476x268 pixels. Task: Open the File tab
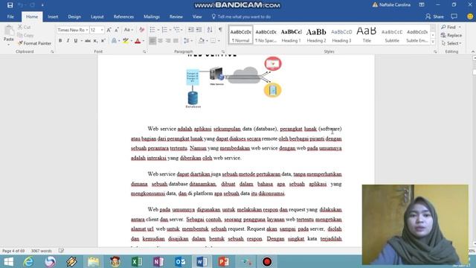pos(10,16)
